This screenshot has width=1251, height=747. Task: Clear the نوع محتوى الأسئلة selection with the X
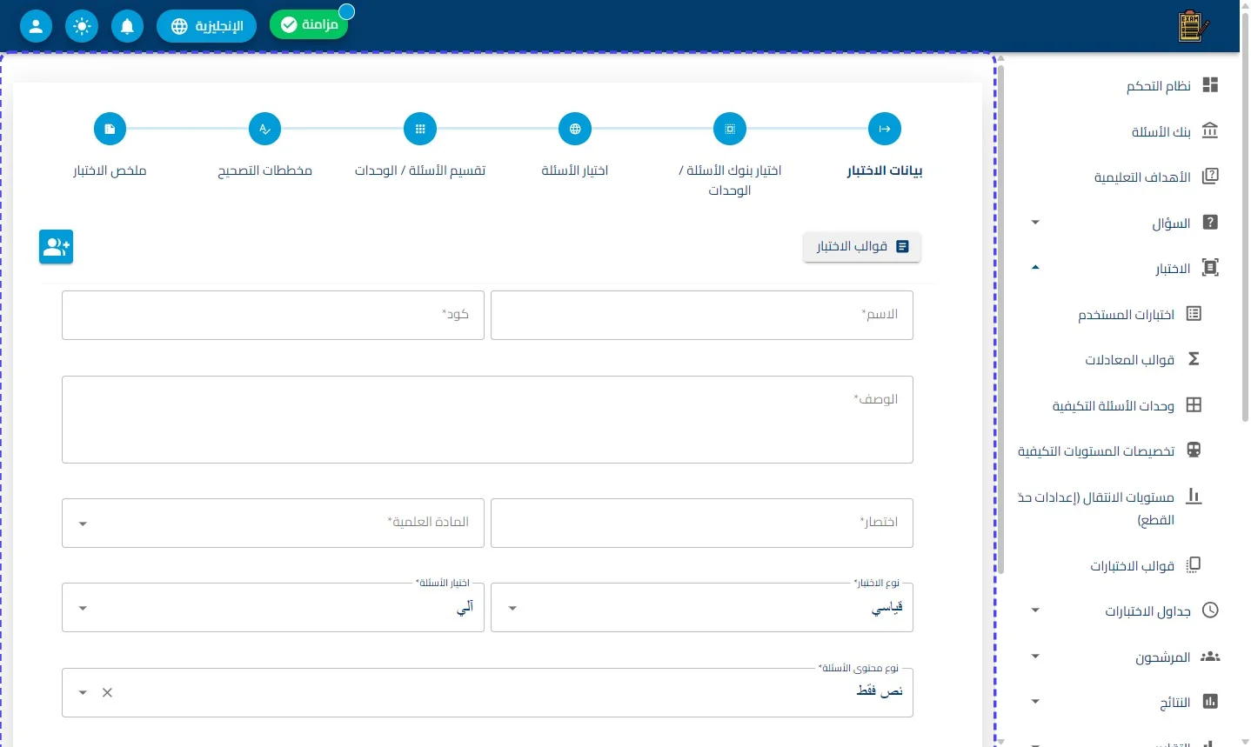click(107, 693)
